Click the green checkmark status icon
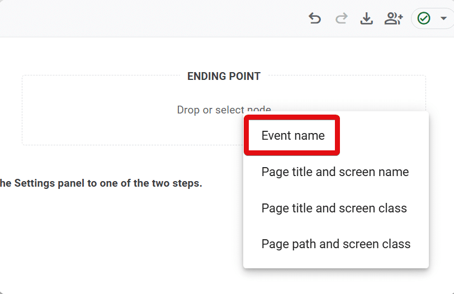The width and height of the screenshot is (454, 294). pos(424,18)
